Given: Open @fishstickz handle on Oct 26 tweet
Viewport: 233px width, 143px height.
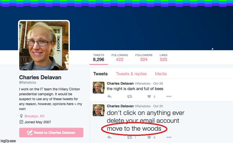Looking at the screenshot, I should coord(142,84).
